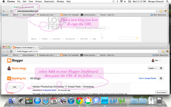Open Reading list settings gear

pyautogui.click(x=161, y=78)
